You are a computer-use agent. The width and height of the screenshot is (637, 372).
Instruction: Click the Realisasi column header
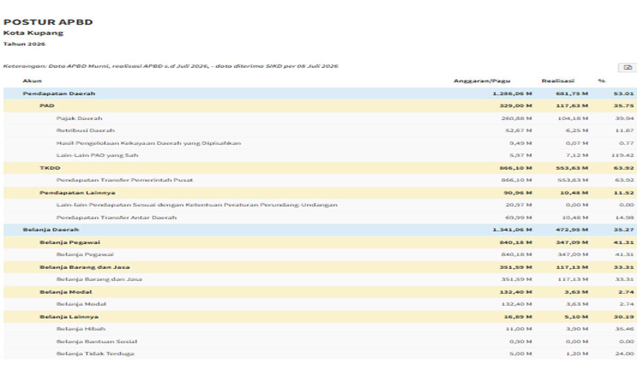557,81
